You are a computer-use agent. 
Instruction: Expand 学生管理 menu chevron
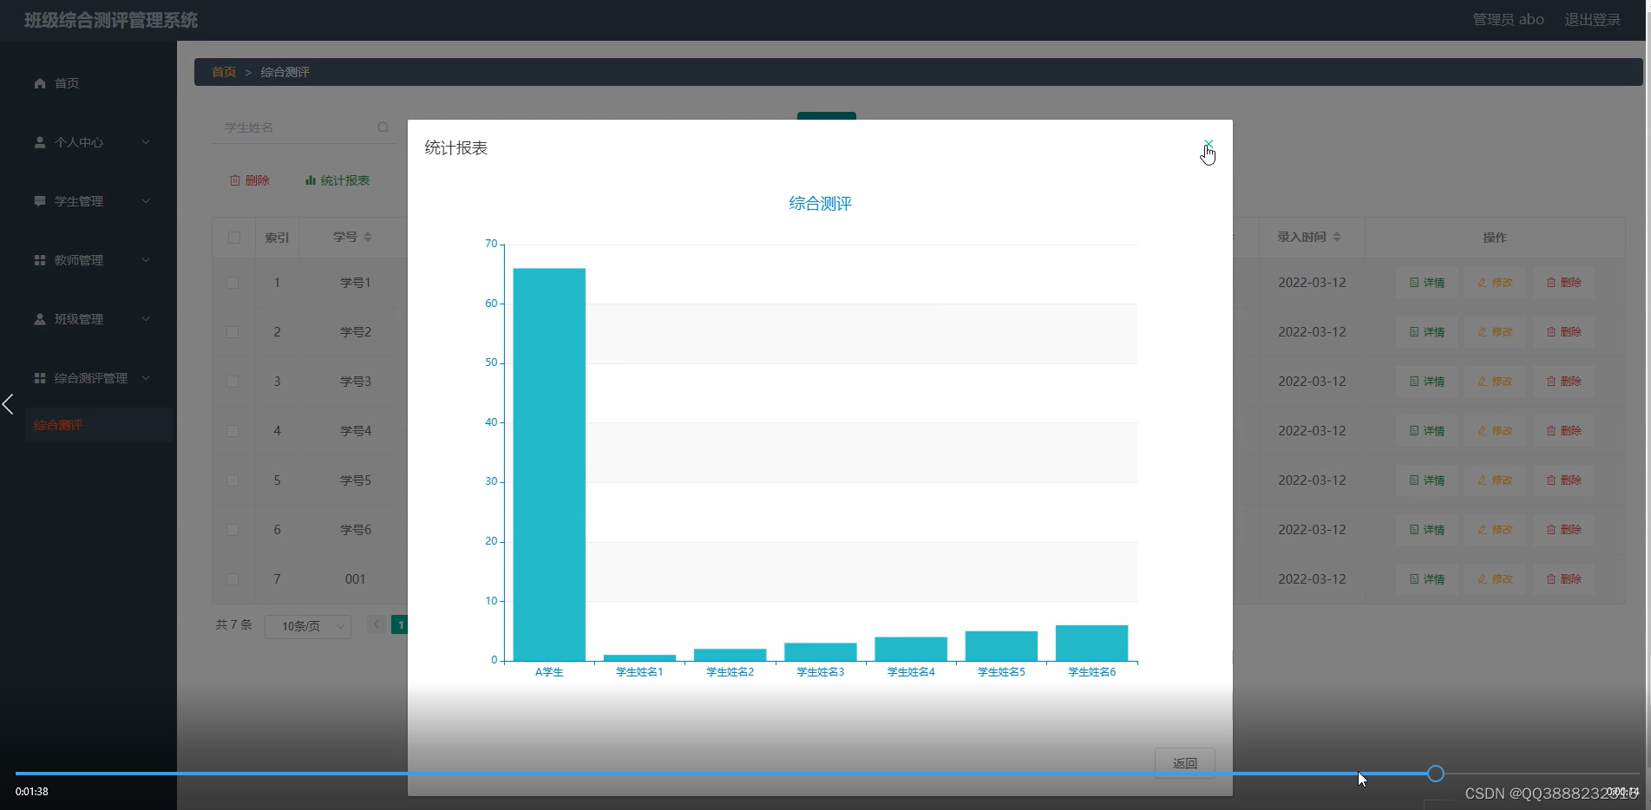click(146, 201)
